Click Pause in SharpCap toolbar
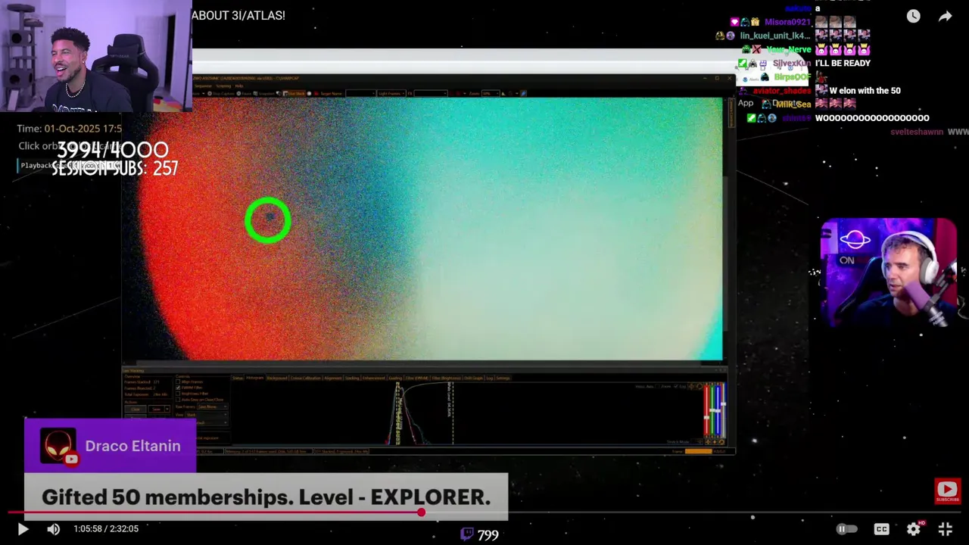This screenshot has width=969, height=545. point(245,93)
